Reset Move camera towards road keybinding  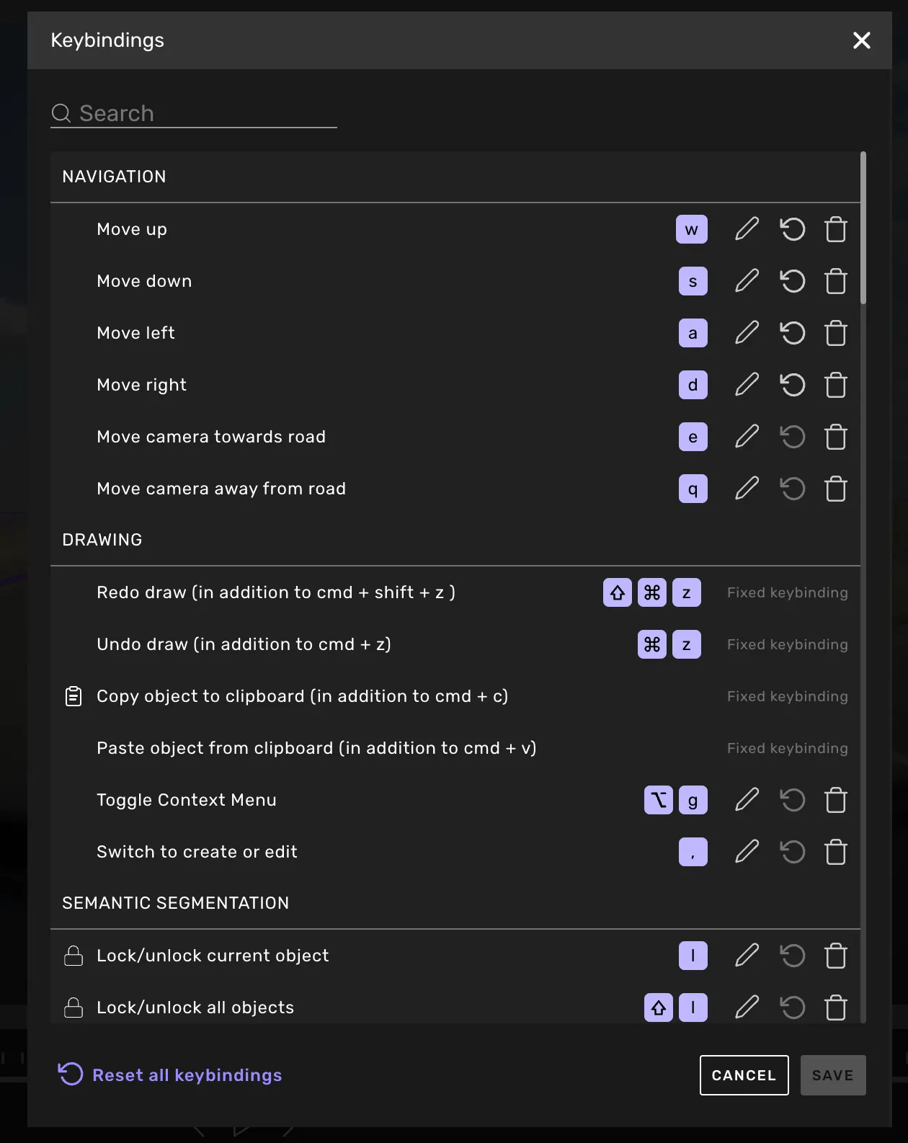[x=792, y=437]
